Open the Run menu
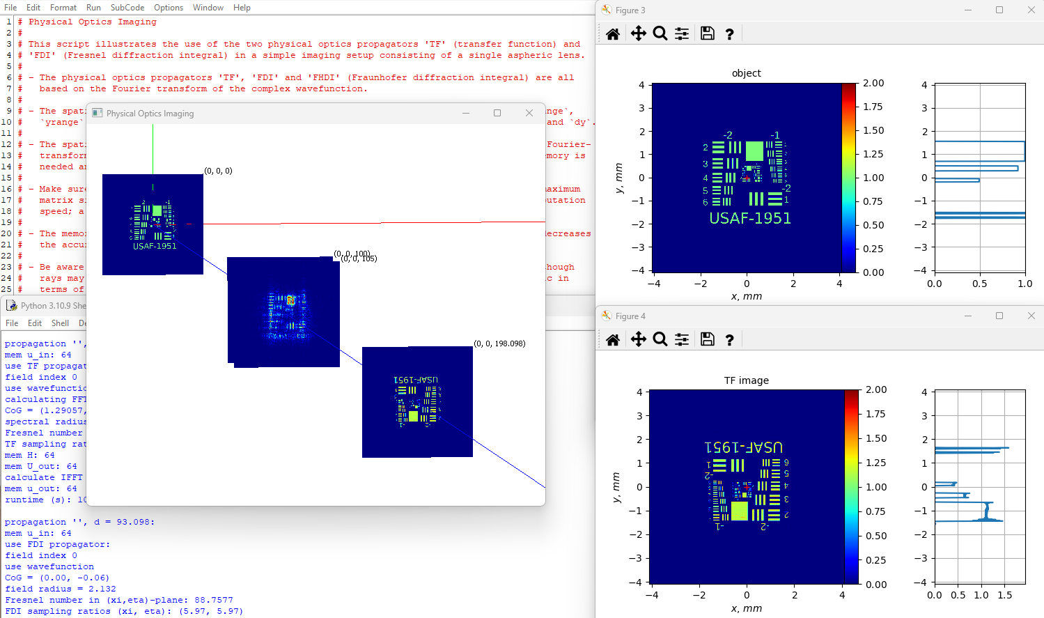The width and height of the screenshot is (1044, 618). pyautogui.click(x=93, y=8)
